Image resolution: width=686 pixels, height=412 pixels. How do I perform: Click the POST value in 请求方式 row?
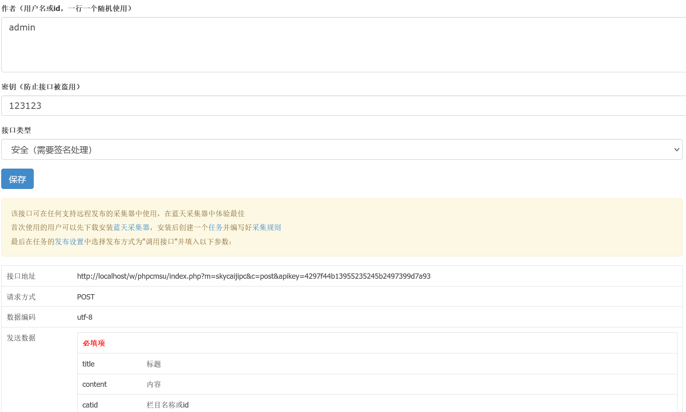86,297
